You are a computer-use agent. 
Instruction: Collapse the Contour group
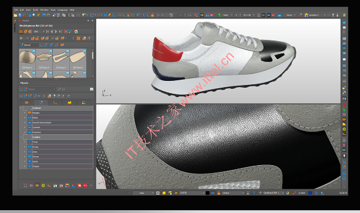click(21, 108)
